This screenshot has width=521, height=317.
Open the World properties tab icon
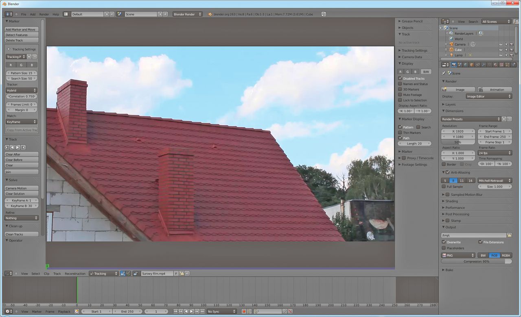pos(466,65)
